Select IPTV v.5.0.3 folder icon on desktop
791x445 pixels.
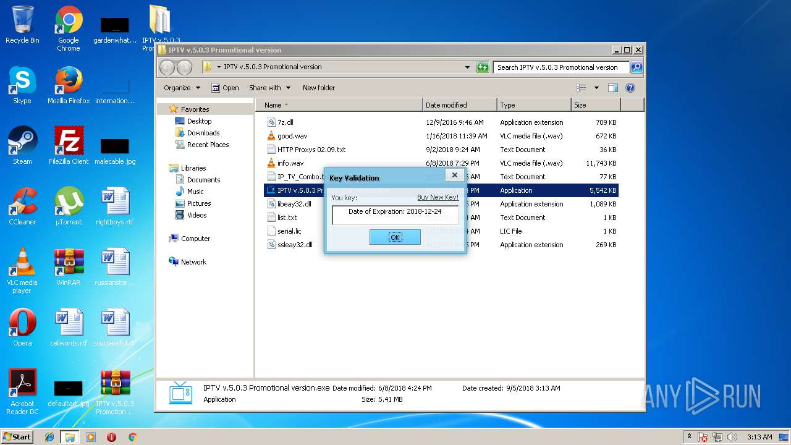[x=161, y=28]
